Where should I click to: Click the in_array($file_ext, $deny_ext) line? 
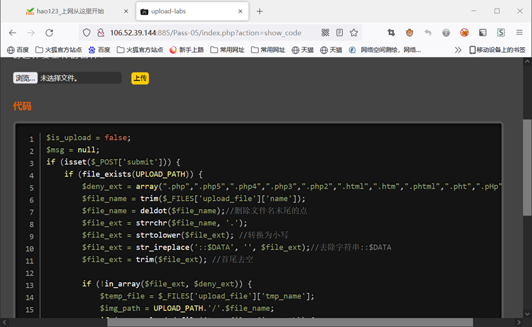coord(167,283)
